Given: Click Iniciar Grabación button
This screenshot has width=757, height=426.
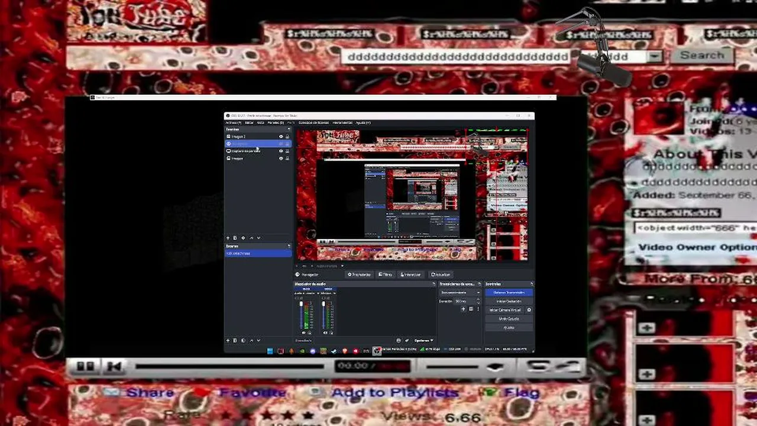Looking at the screenshot, I should (x=509, y=301).
